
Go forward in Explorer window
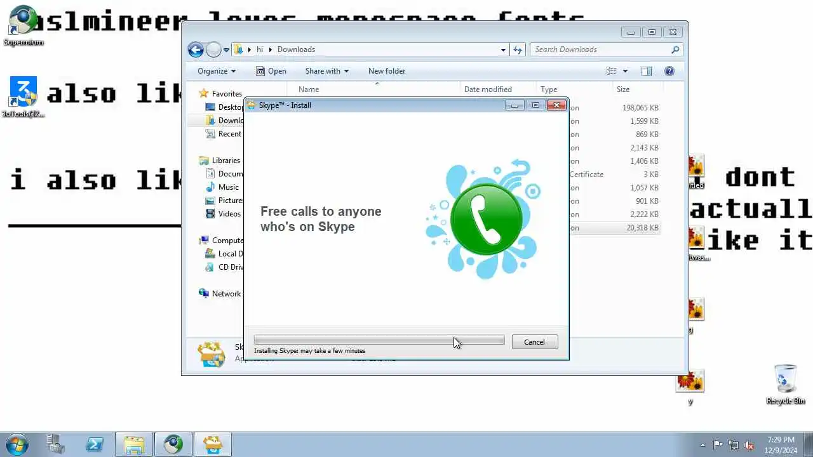(x=213, y=50)
